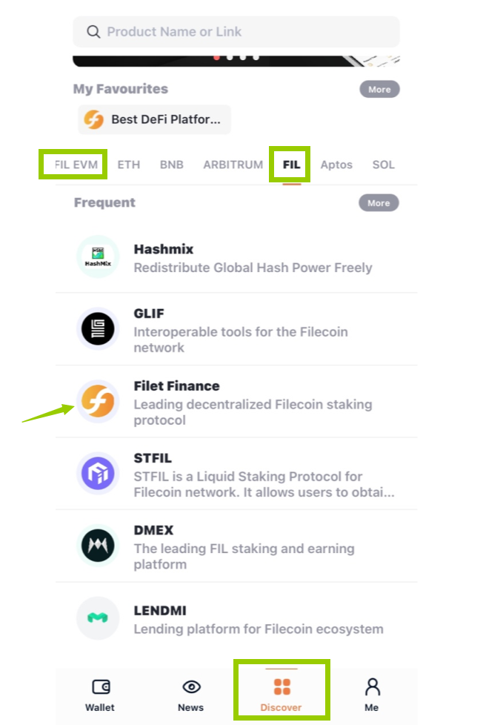Choose the Aptos chain tab

tap(336, 165)
